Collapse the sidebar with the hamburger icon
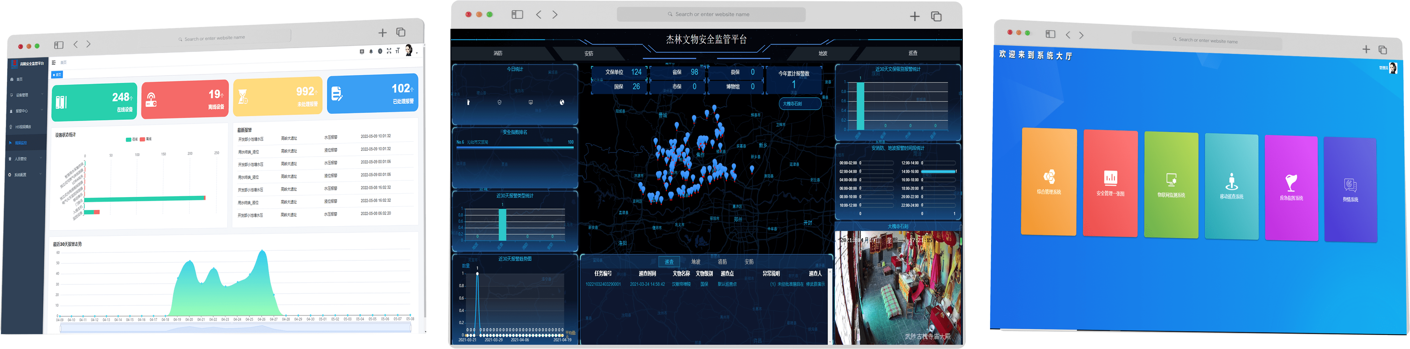This screenshot has width=1410, height=349. pos(54,62)
